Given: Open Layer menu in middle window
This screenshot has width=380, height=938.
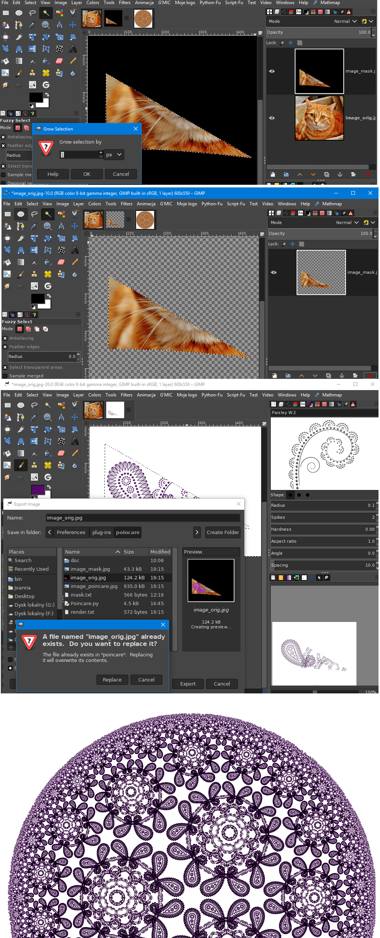Looking at the screenshot, I should [79, 204].
